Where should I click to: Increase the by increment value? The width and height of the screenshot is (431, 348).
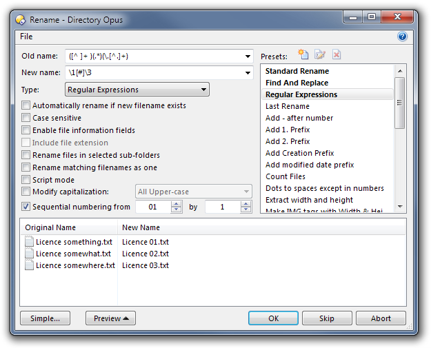coord(246,204)
